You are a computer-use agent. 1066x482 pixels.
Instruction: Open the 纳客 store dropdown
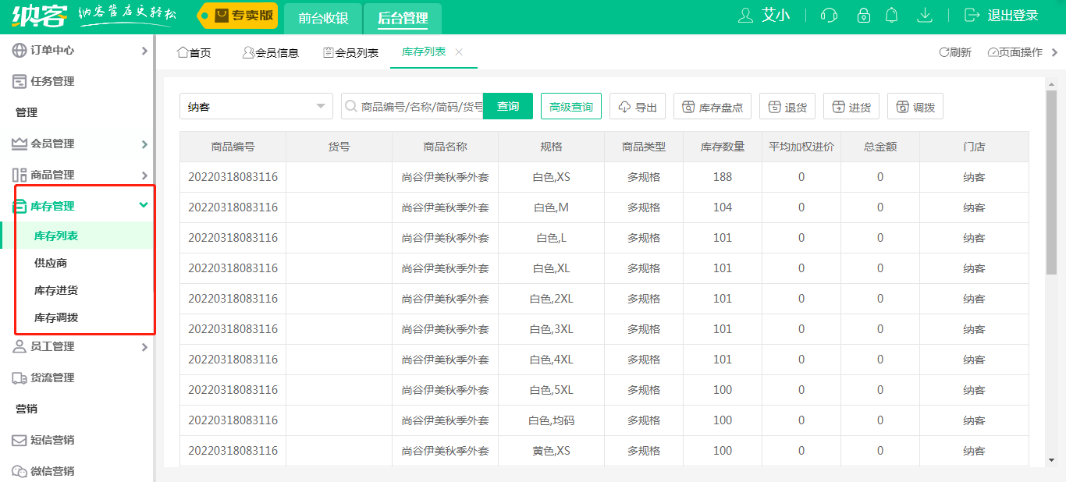256,107
